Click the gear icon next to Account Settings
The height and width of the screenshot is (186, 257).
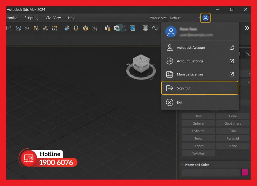click(170, 61)
